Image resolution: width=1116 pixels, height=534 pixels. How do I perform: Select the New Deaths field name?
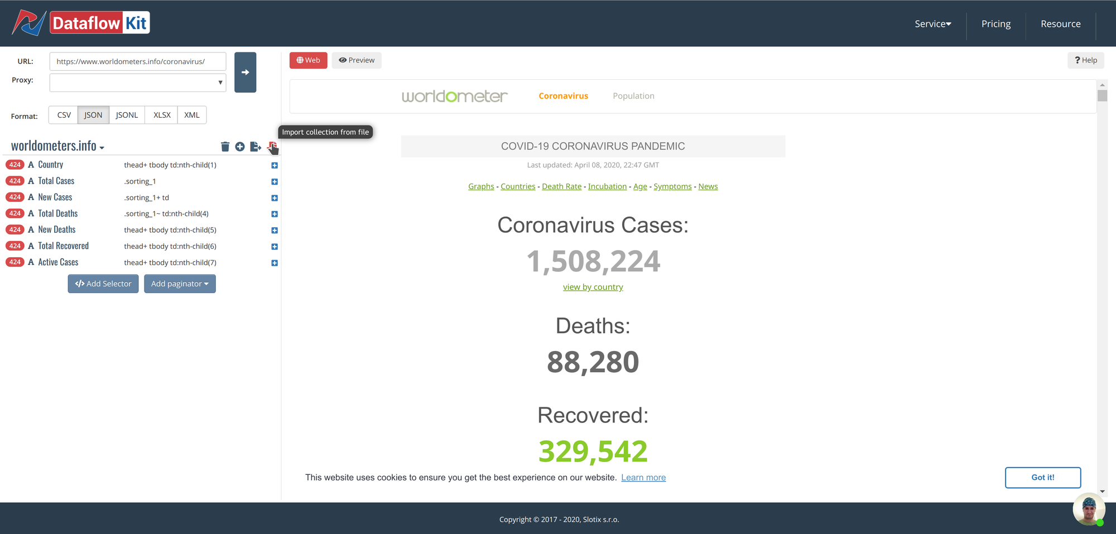tap(57, 229)
